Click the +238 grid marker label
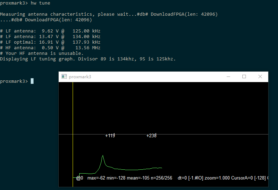Image resolution: width=278 pixels, height=190 pixels. (151, 136)
